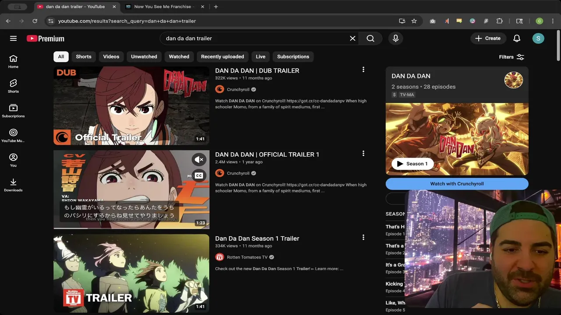Image resolution: width=561 pixels, height=315 pixels.
Task: Open the Filters menu
Action: pyautogui.click(x=511, y=57)
